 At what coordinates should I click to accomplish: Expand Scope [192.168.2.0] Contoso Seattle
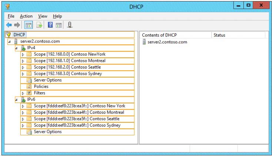click(23, 67)
